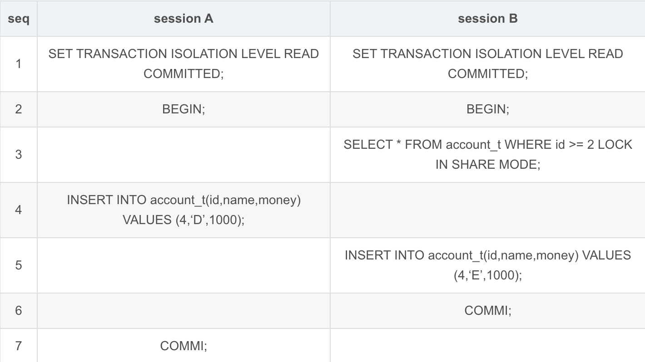Select the 'session A' column header
The width and height of the screenshot is (645, 362).
[x=184, y=19]
